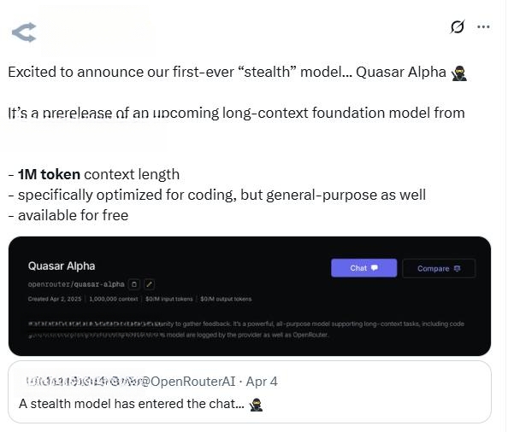Screen dimensions: 508x432
Task: Click the "1,000,000 context" label
Action: coord(114,299)
